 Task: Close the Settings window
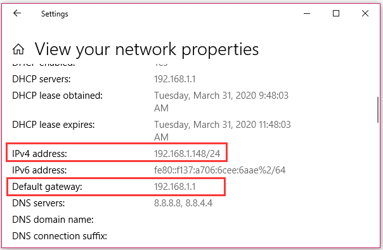pos(365,13)
